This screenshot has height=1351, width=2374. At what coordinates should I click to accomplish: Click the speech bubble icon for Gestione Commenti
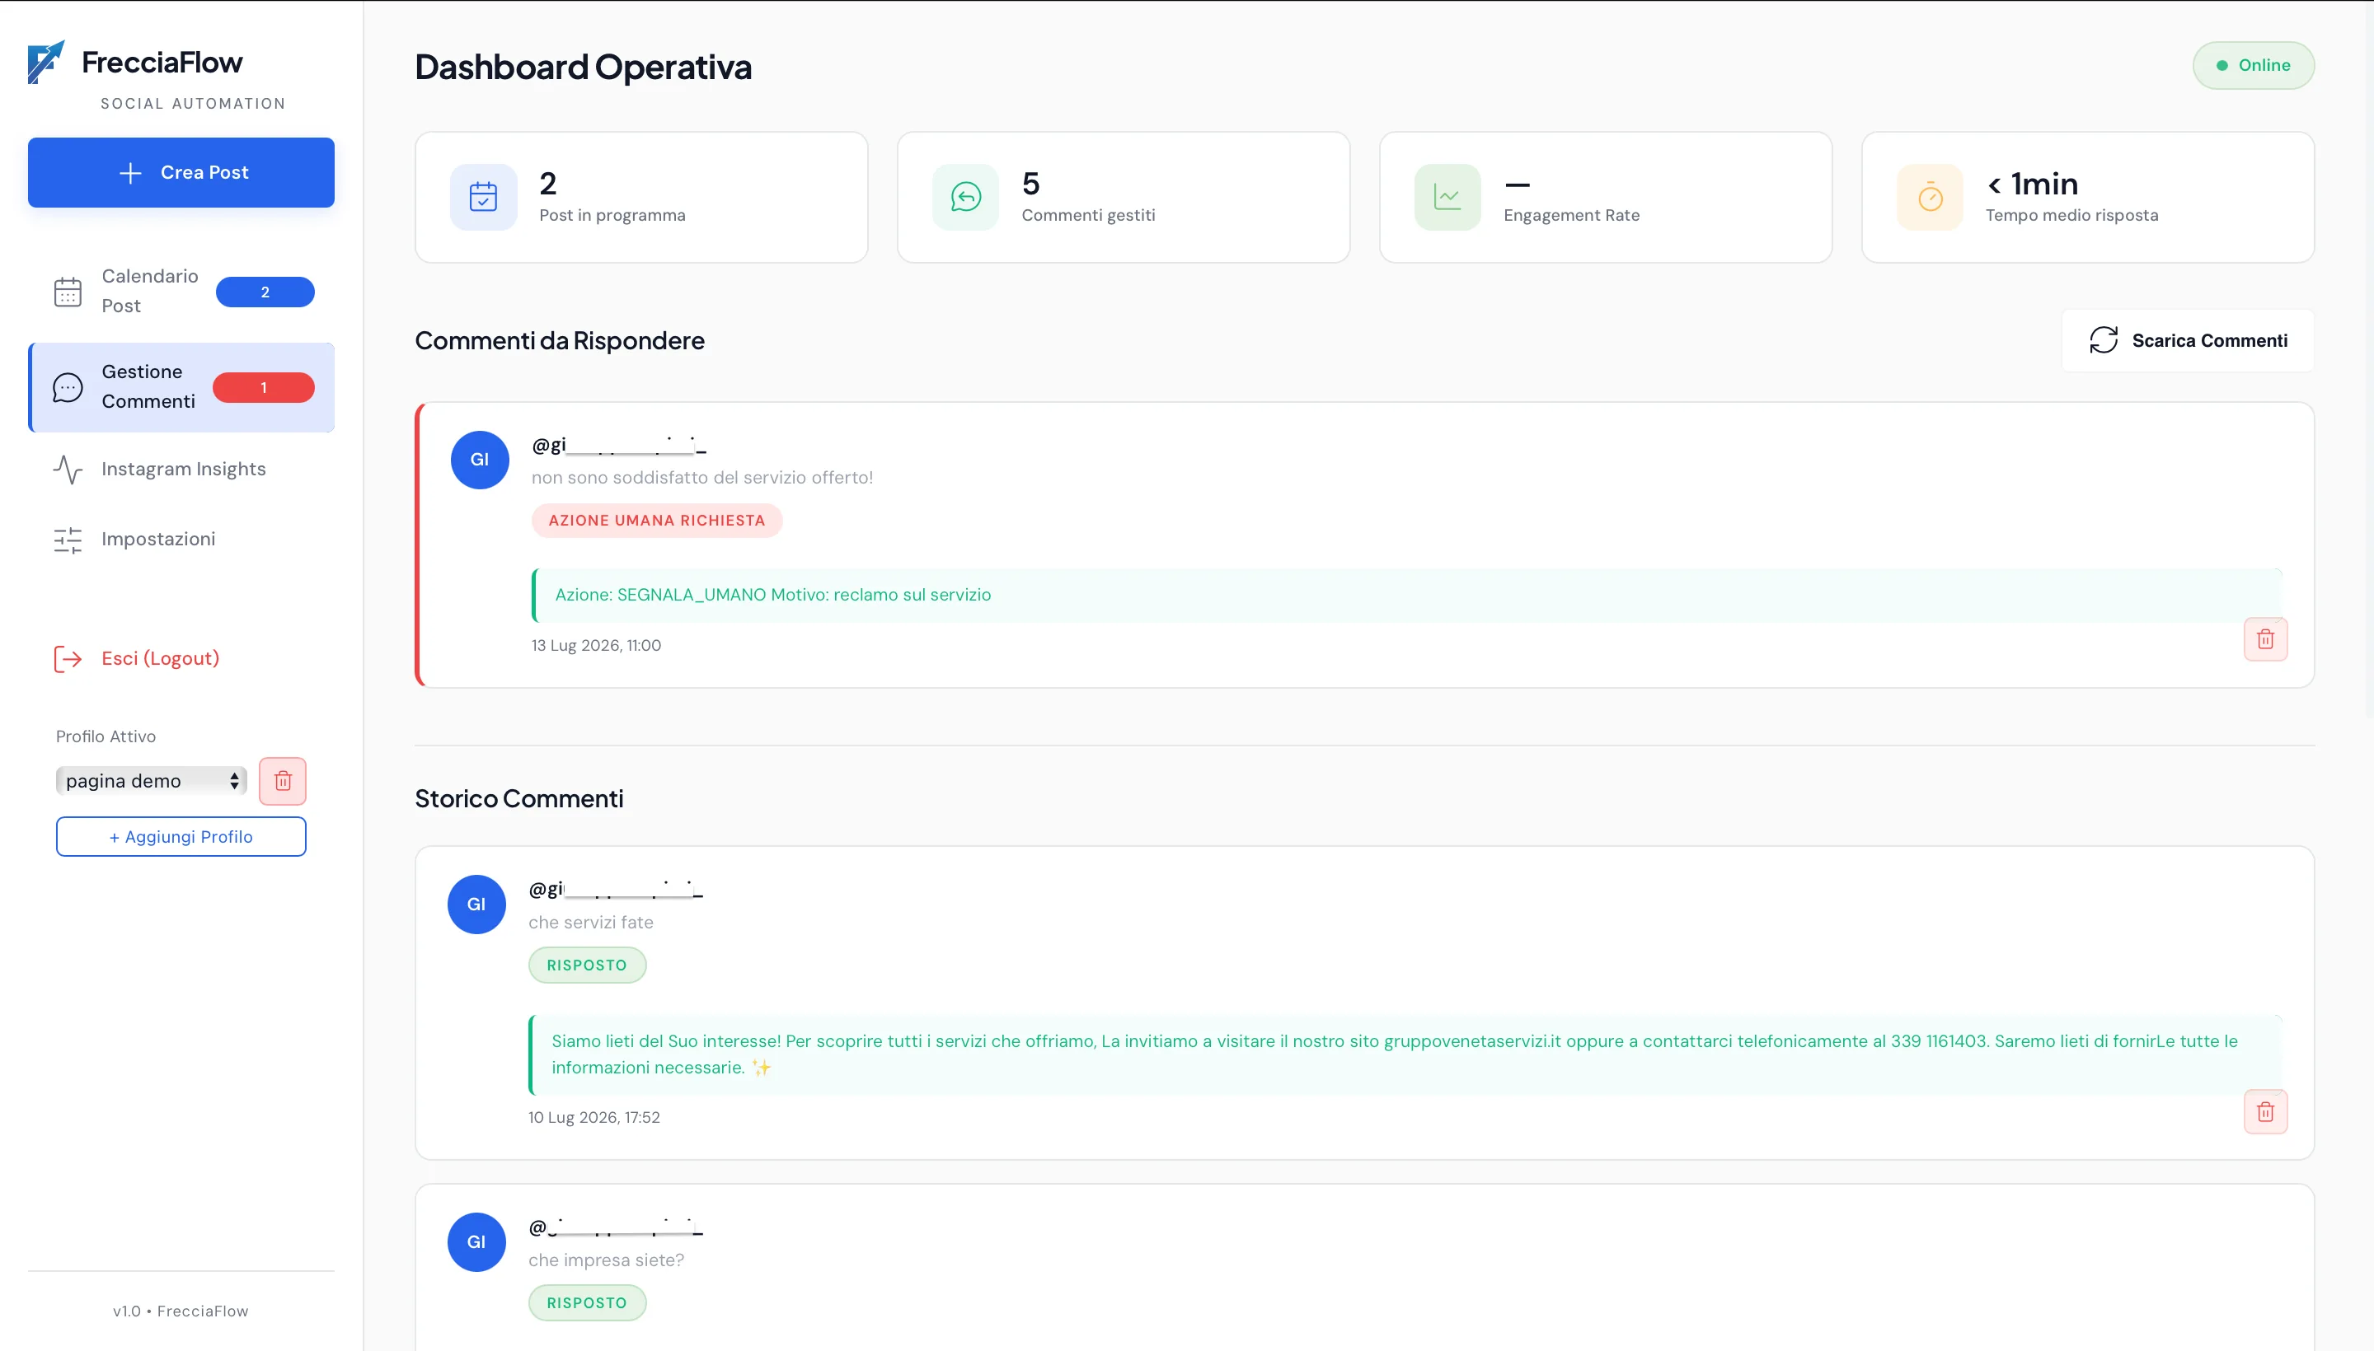click(68, 388)
